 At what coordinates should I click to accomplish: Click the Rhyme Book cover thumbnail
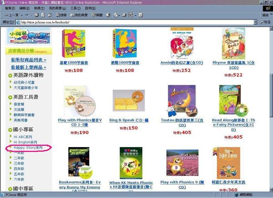pos(233,44)
